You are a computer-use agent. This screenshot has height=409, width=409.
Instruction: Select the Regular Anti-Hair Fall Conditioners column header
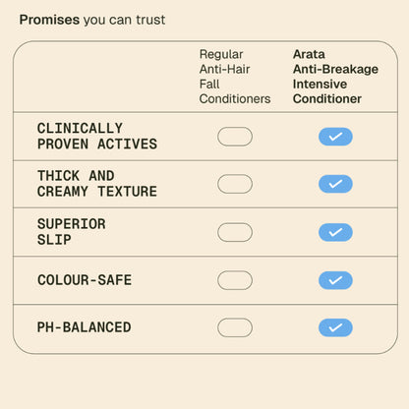click(x=235, y=77)
